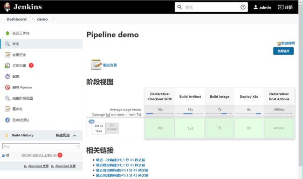Click the green up-arrow return to workspace icon
Image resolution: width=303 pixels, height=179 pixels.
coord(7,33)
